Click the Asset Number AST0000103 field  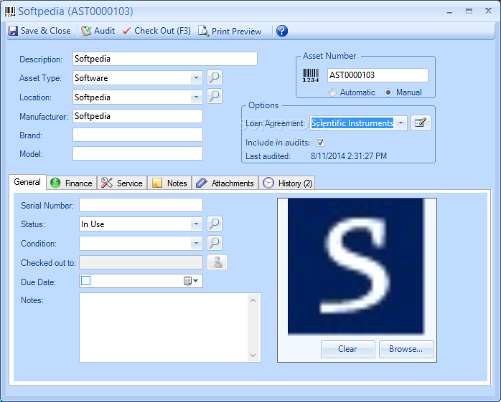[378, 75]
